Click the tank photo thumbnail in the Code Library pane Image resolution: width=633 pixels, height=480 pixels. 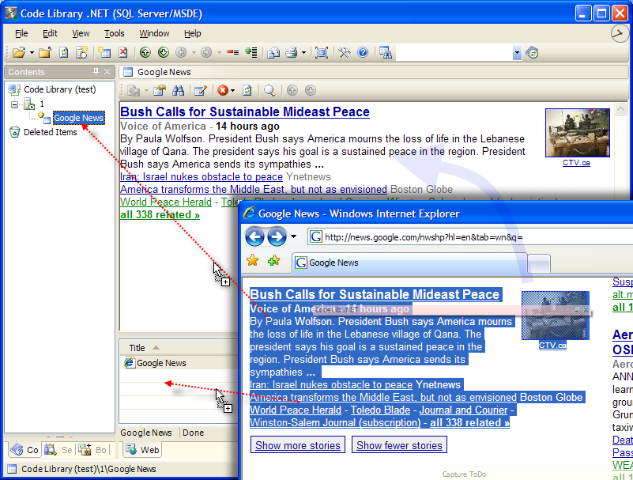(578, 133)
